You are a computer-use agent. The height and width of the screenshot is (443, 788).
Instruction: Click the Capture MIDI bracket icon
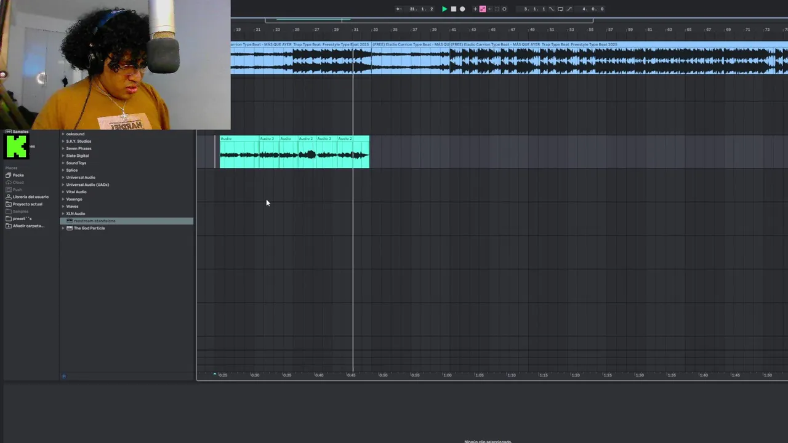tap(497, 9)
